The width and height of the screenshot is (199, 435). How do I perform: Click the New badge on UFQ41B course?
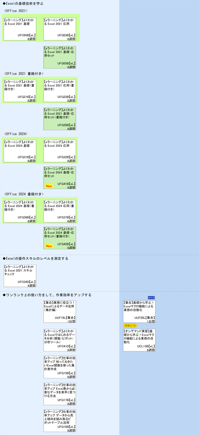pos(49,186)
